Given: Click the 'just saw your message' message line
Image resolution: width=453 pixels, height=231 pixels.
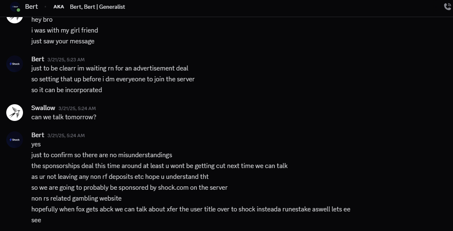Looking at the screenshot, I should click(63, 41).
